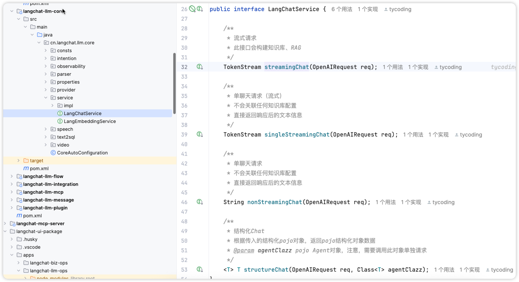The height and width of the screenshot is (282, 519).
Task: Click the implementation gutter icon beside nonStreamingChat
Action: click(x=200, y=202)
